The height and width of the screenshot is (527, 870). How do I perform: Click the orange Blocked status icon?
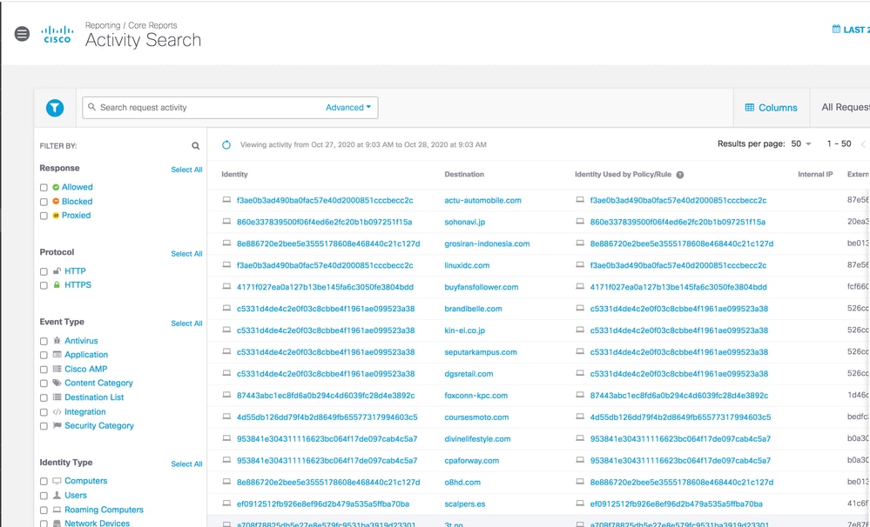[56, 201]
